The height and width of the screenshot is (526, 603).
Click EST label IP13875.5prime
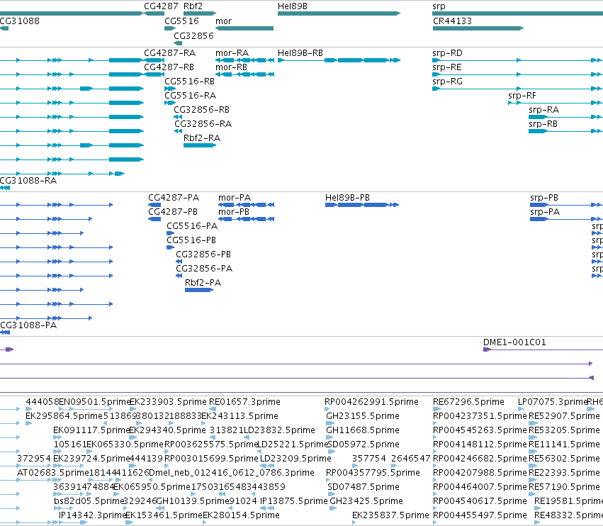click(294, 502)
